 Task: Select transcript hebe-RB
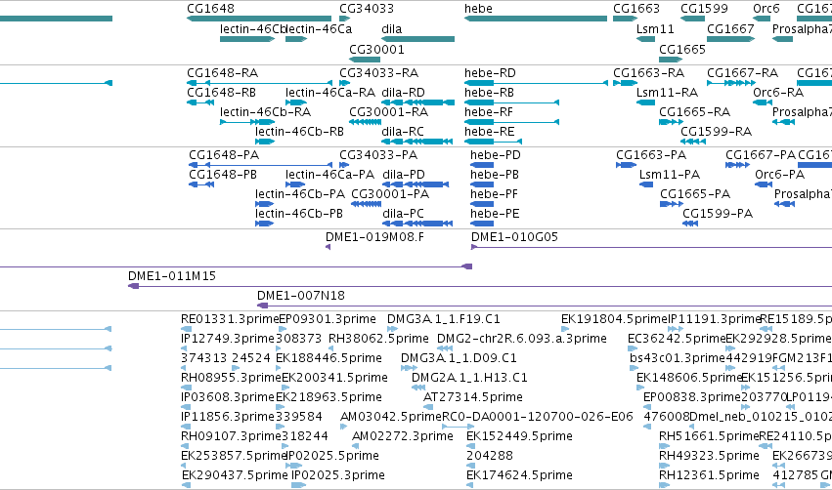(x=489, y=93)
